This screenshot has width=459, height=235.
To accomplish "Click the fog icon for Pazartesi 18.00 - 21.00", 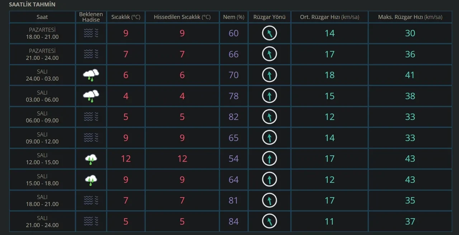I will (x=91, y=33).
